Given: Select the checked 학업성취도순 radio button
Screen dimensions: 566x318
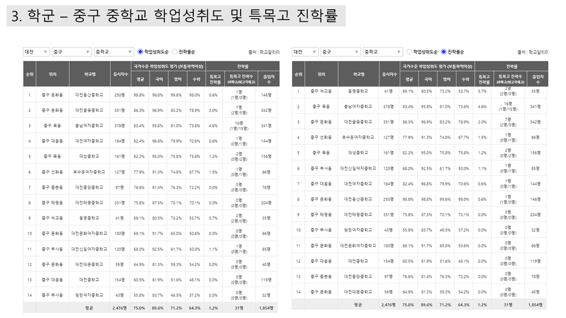Looking at the screenshot, I should 141,52.
